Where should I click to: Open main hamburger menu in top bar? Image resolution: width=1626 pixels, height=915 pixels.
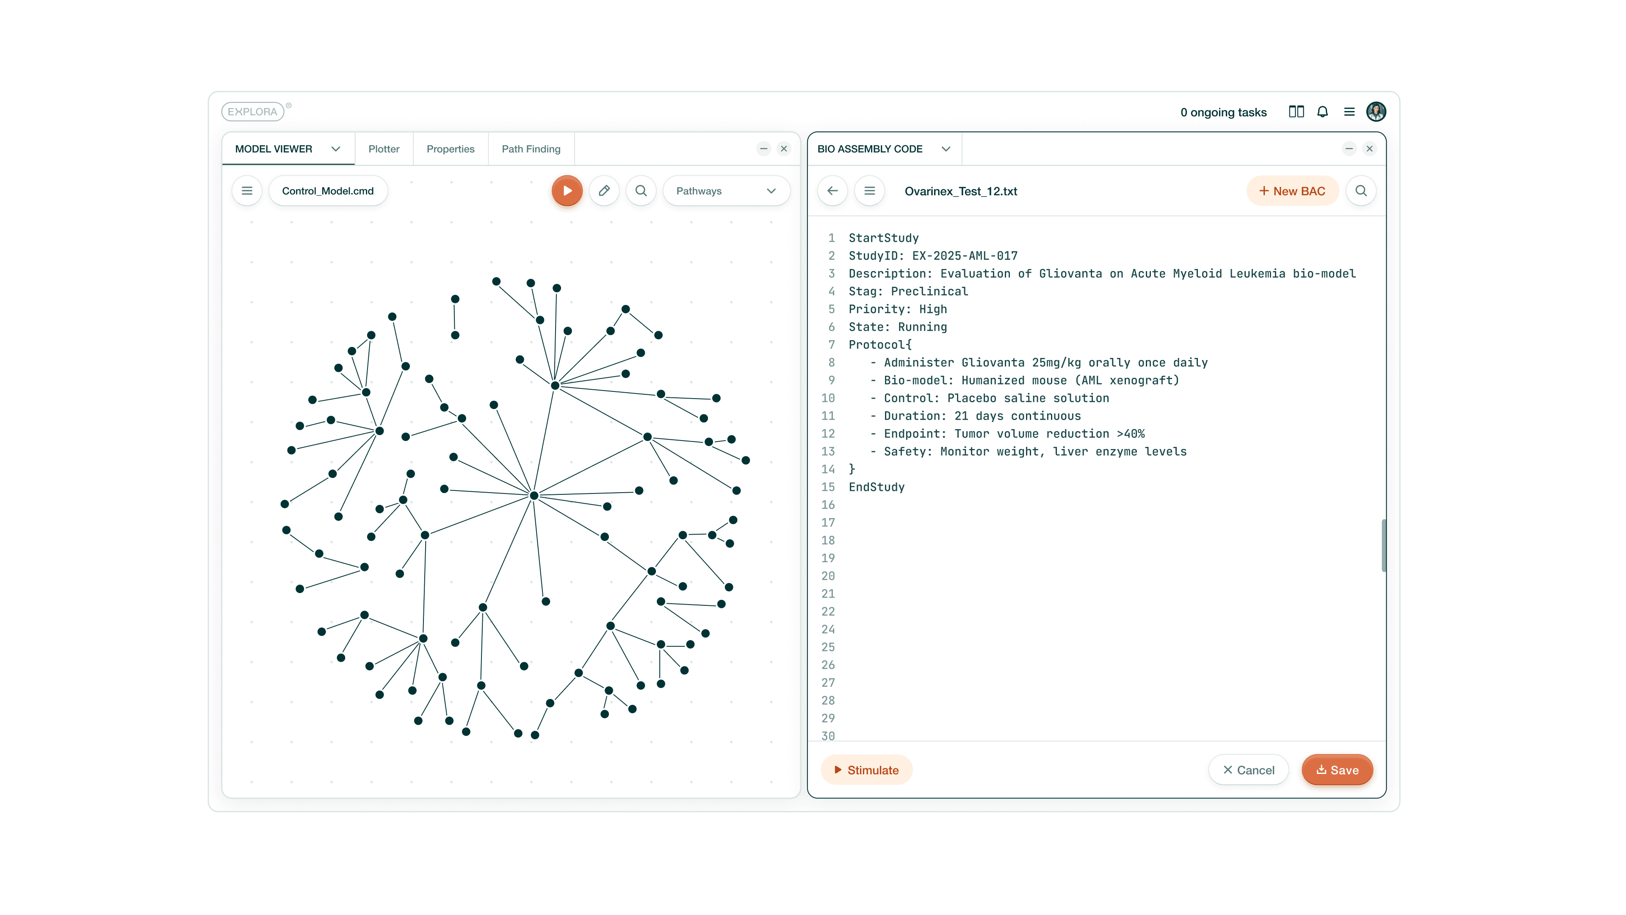[1349, 112]
